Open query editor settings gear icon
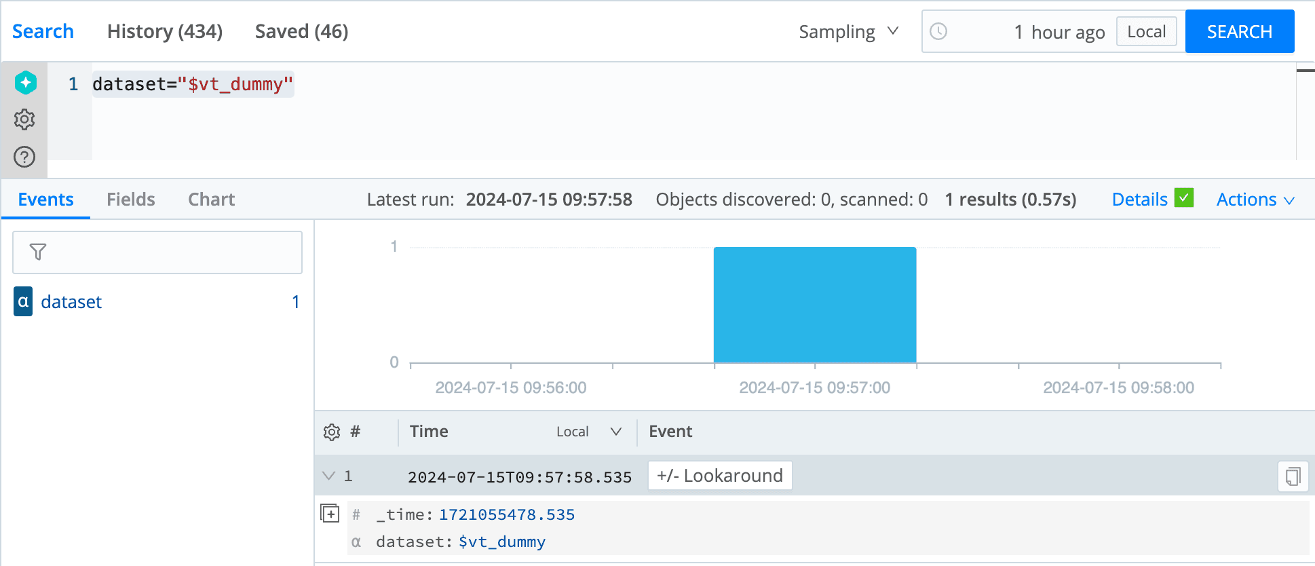 24,119
